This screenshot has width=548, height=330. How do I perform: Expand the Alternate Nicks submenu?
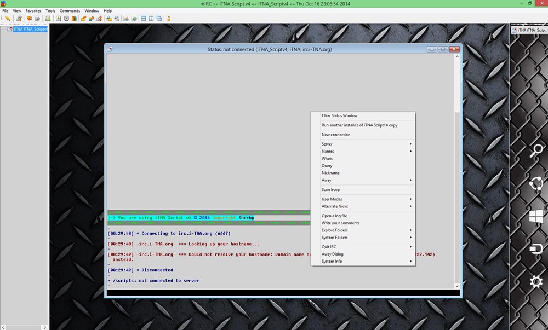coord(363,206)
